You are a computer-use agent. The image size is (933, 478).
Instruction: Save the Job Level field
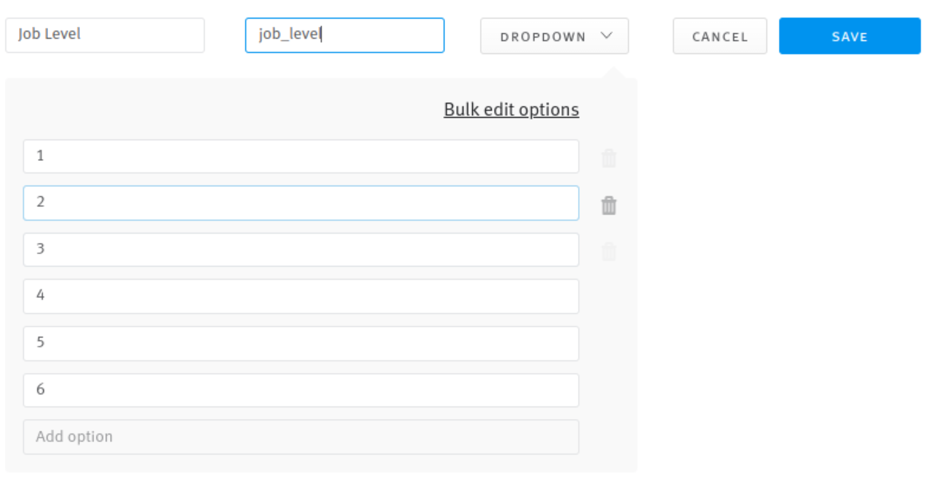pos(850,36)
